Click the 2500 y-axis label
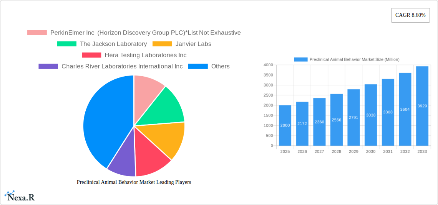Screen dimensions: 438x205 [268, 95]
